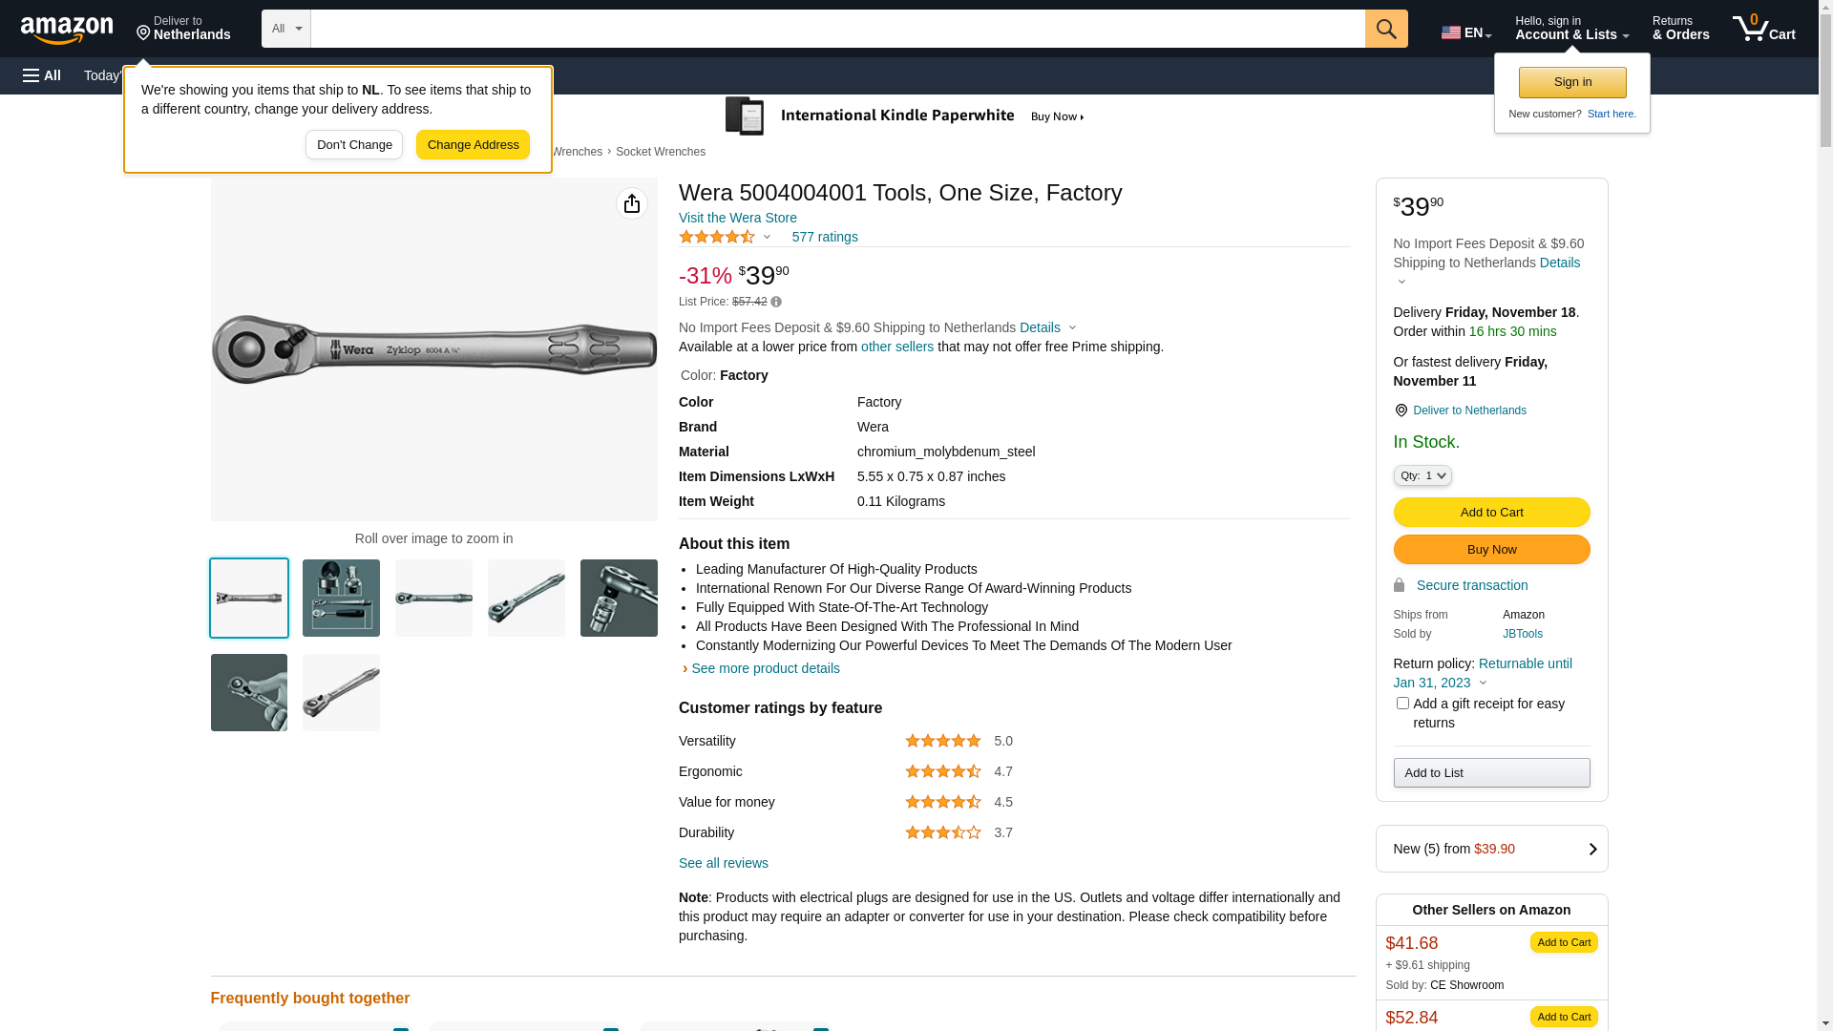Click the Change Address button
Viewport: 1833px width, 1031px height.
[x=473, y=145]
